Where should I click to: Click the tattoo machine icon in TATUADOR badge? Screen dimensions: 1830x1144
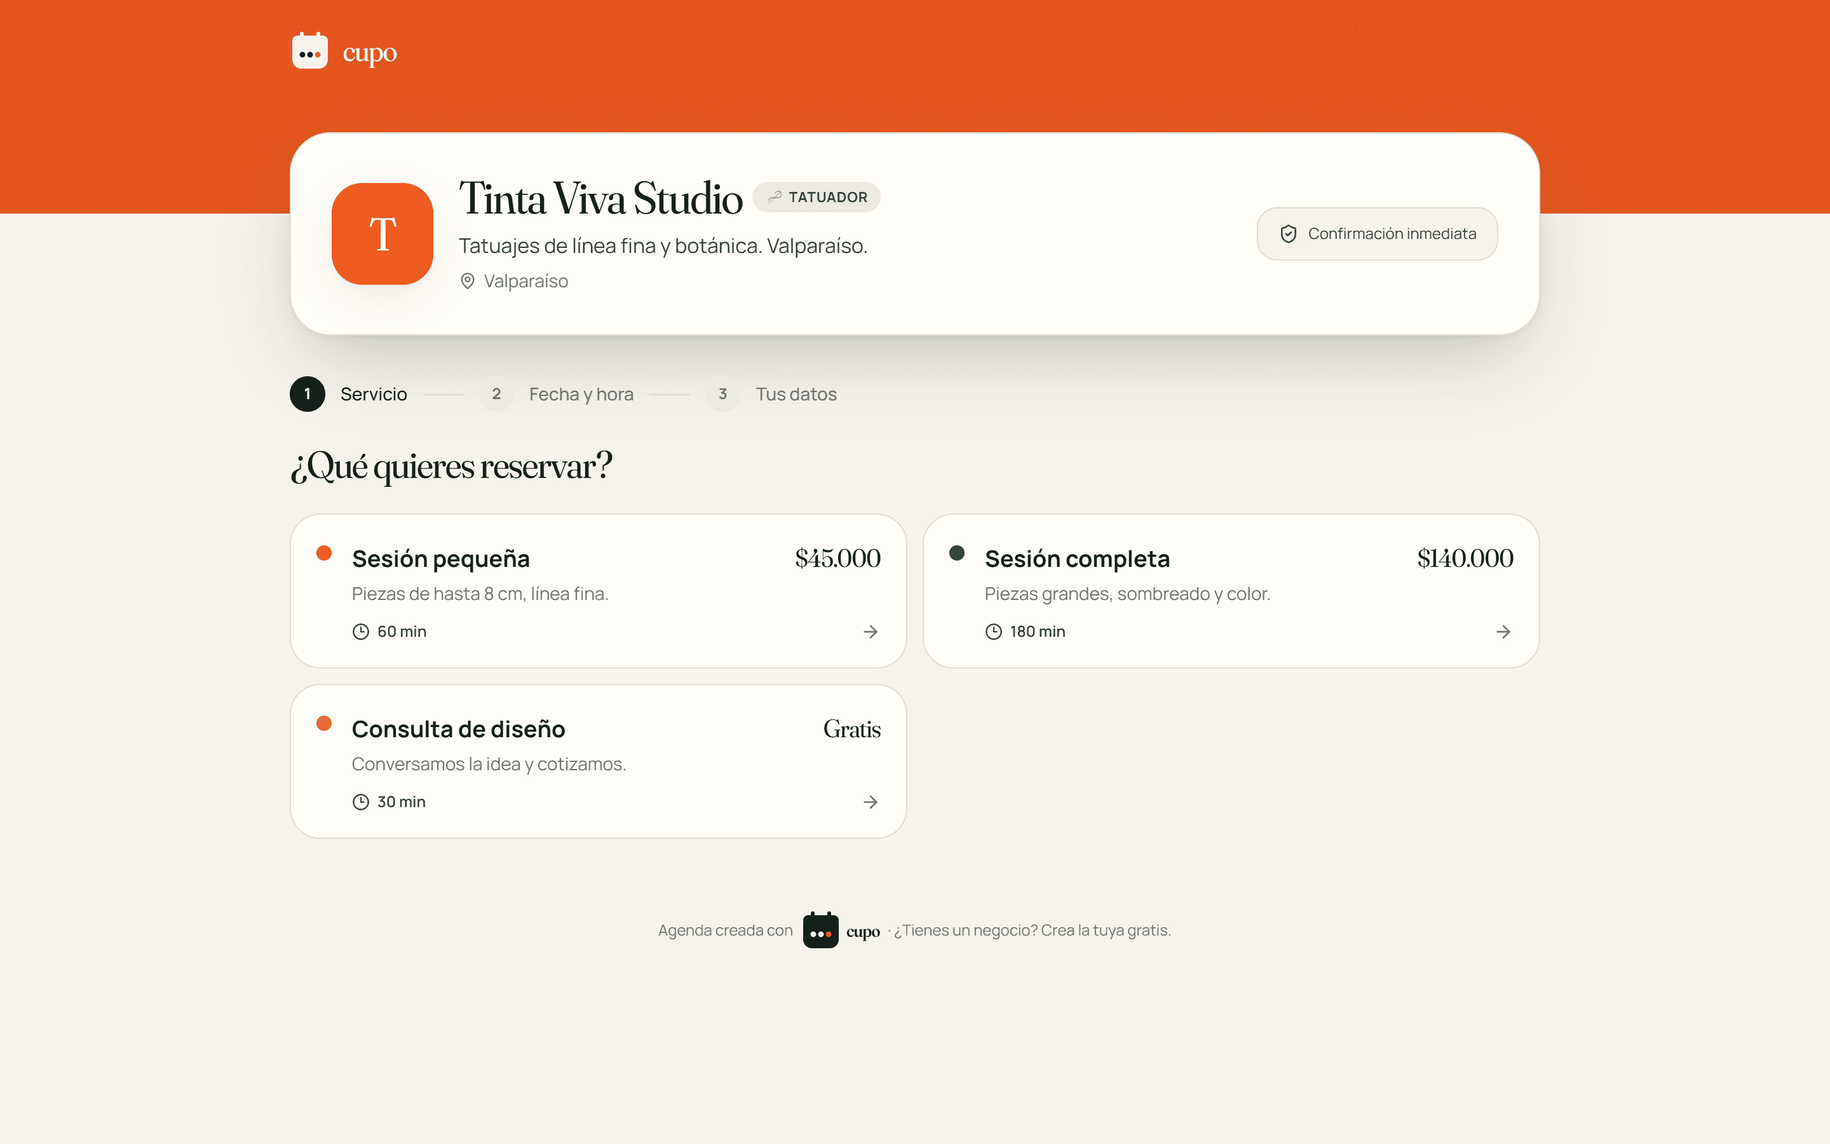click(x=775, y=197)
